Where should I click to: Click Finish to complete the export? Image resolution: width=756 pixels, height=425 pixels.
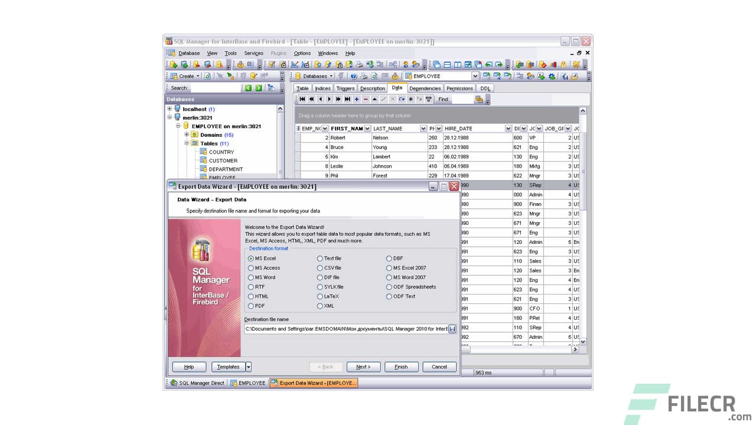[x=401, y=367]
